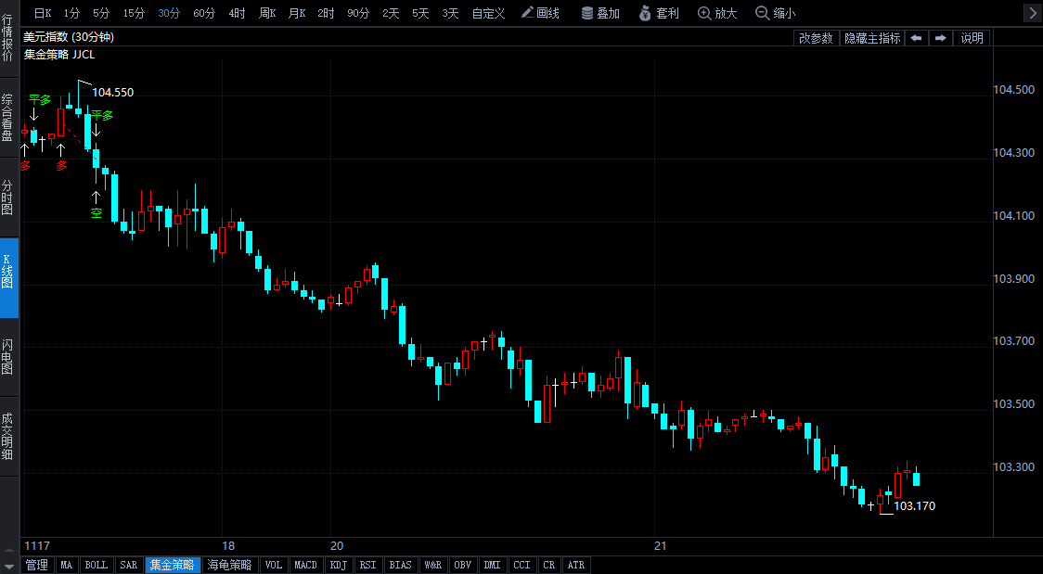Select the KDJ indicator tab

[339, 565]
